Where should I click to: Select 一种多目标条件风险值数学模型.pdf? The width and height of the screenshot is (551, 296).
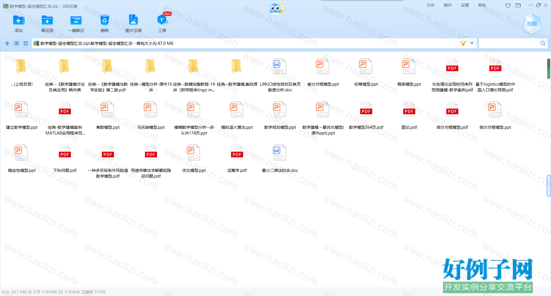click(x=108, y=162)
